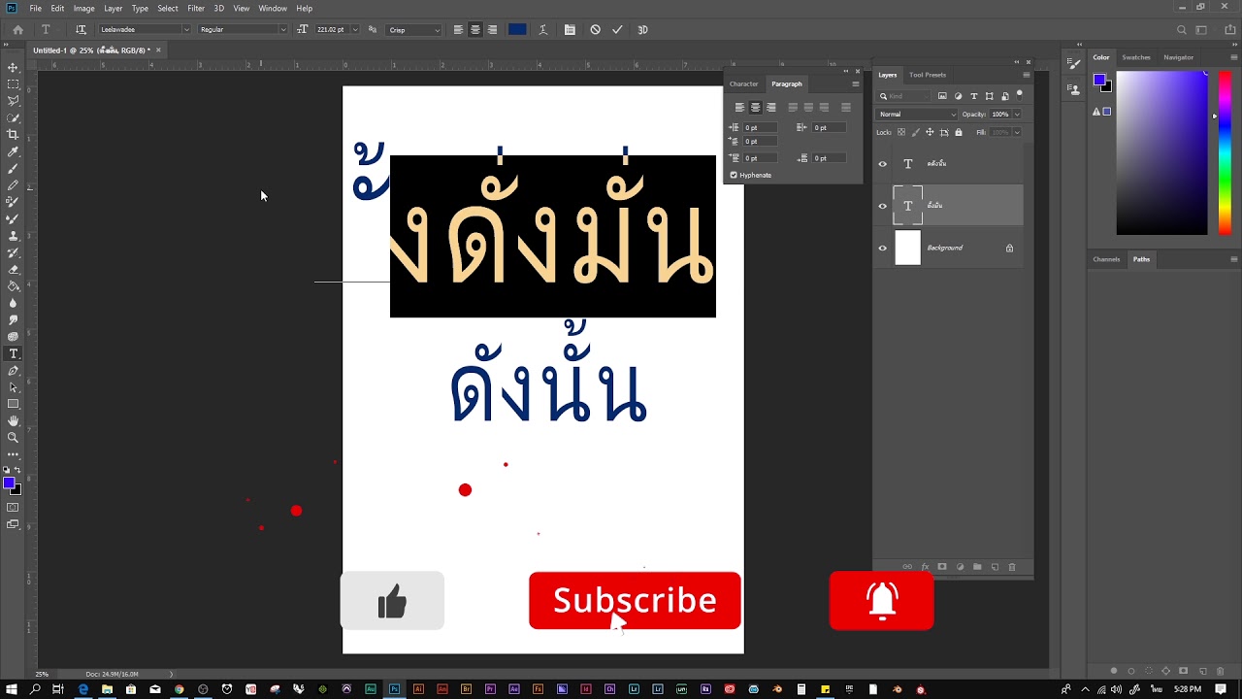The height and width of the screenshot is (699, 1242).
Task: Open the Image menu
Action: click(84, 8)
